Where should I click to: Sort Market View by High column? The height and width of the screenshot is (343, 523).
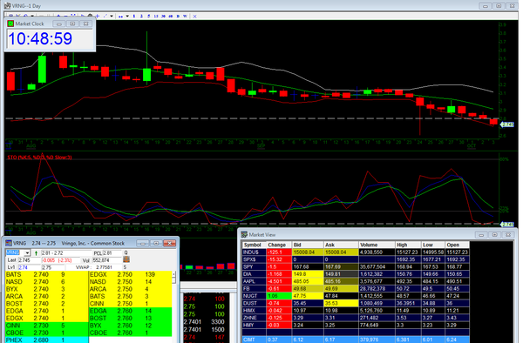coord(408,245)
